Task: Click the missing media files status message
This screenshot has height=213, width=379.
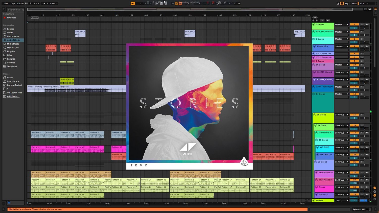Action: [35, 209]
